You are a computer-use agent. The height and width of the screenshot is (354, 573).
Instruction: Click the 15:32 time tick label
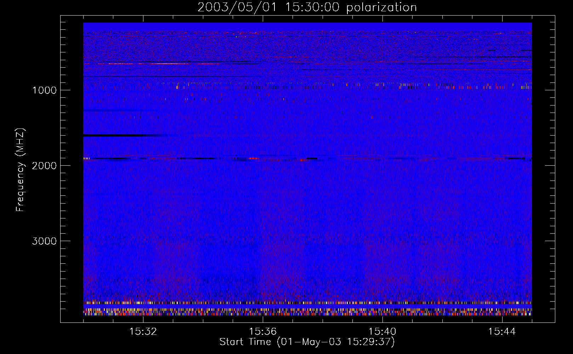143,332
